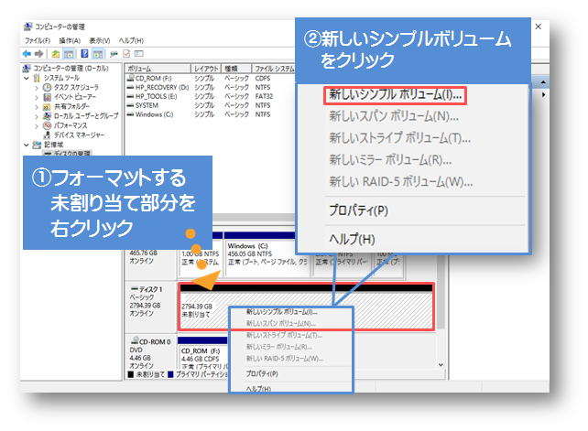The image size is (588, 431).
Task: Sort by the 種類 column header
Action: click(236, 69)
